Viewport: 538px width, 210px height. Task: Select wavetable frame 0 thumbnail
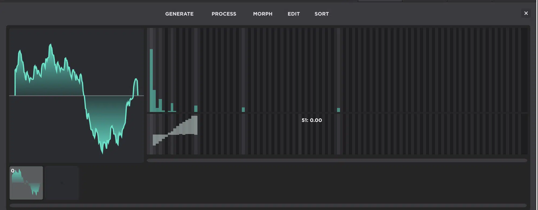click(x=26, y=183)
